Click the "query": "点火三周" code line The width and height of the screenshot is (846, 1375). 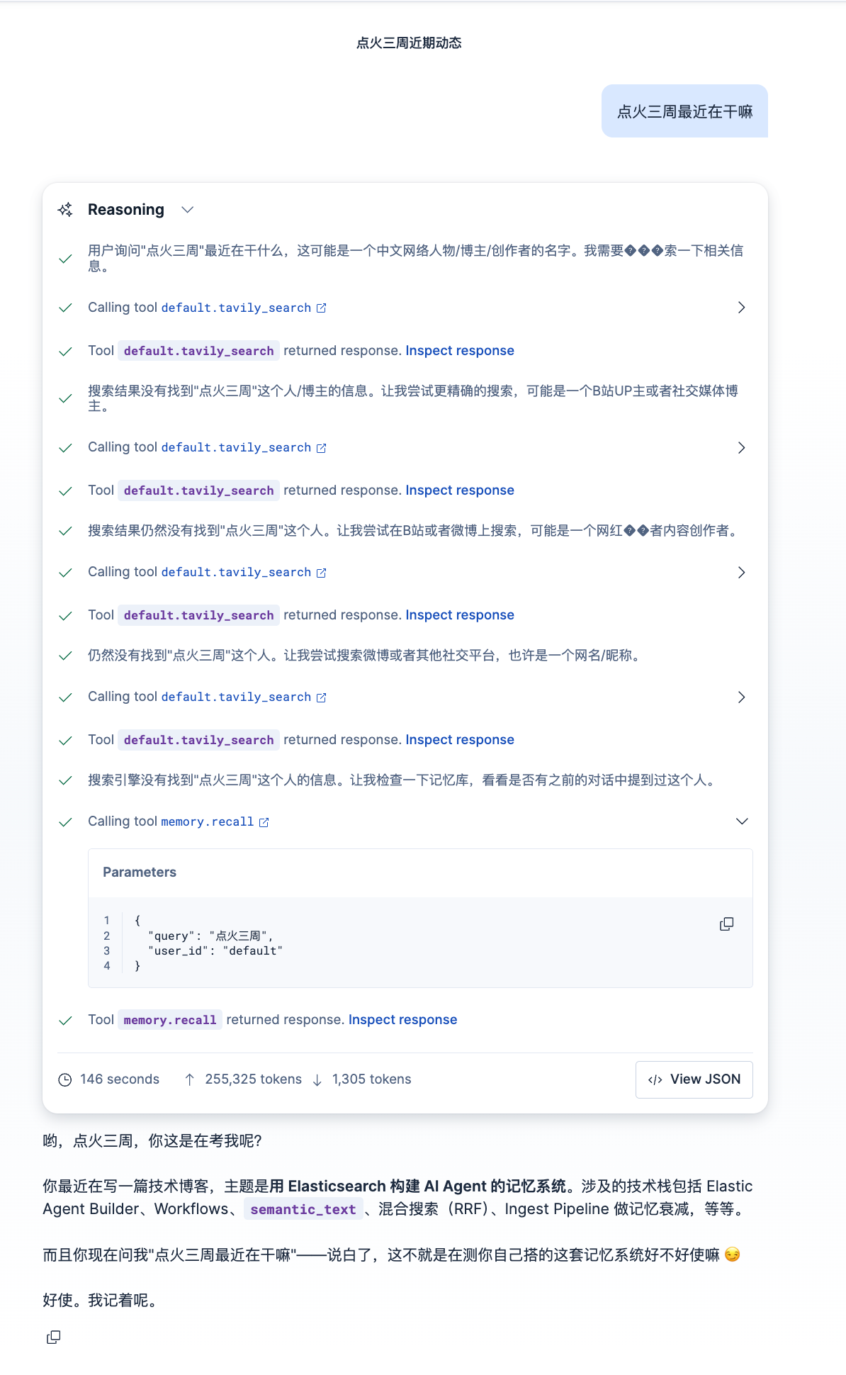click(210, 936)
